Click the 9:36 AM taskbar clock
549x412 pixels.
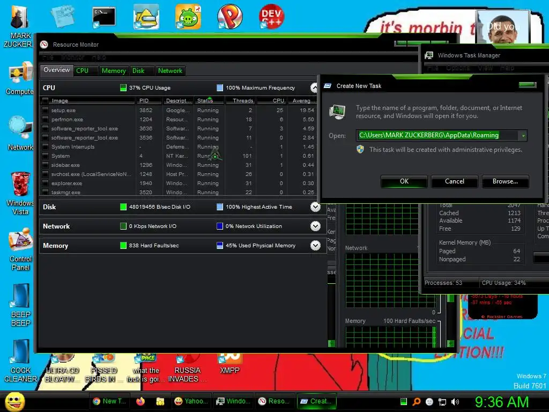(501, 402)
